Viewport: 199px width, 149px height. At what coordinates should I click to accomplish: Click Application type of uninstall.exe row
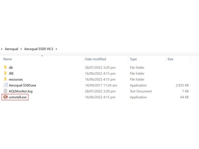[x=138, y=97]
